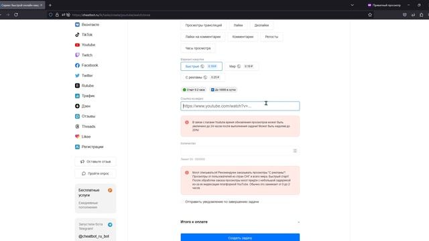This screenshot has height=241, width=429.
Task: Enable notification on task completion checkbox
Action: pos(182,202)
